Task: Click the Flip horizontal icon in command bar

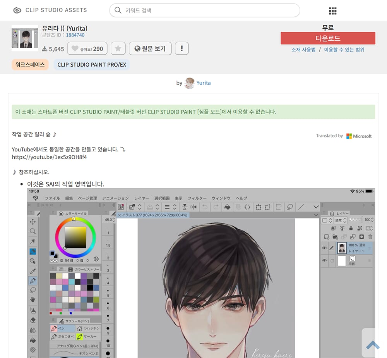Action: [193, 207]
